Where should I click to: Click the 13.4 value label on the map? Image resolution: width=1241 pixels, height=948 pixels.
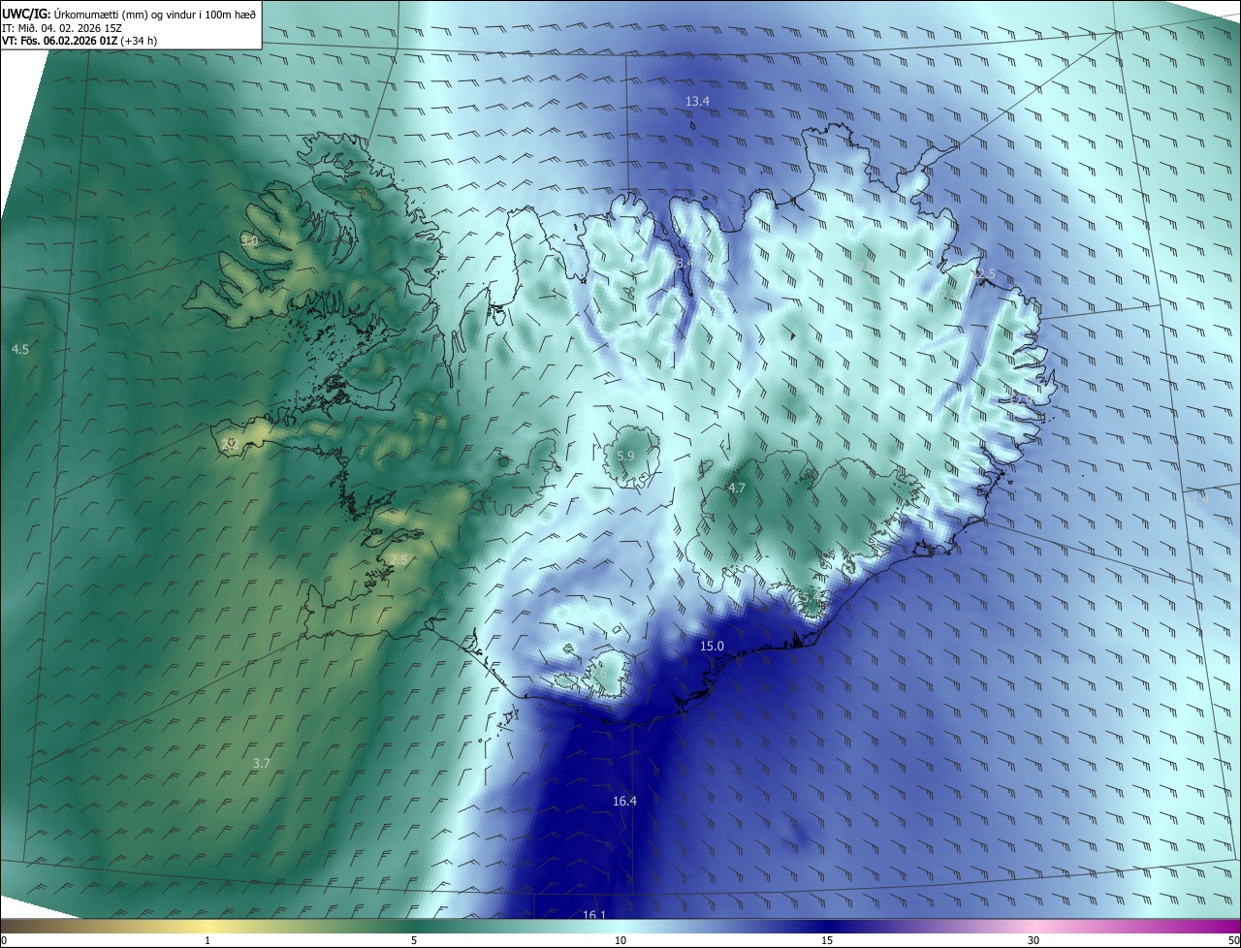697,101
